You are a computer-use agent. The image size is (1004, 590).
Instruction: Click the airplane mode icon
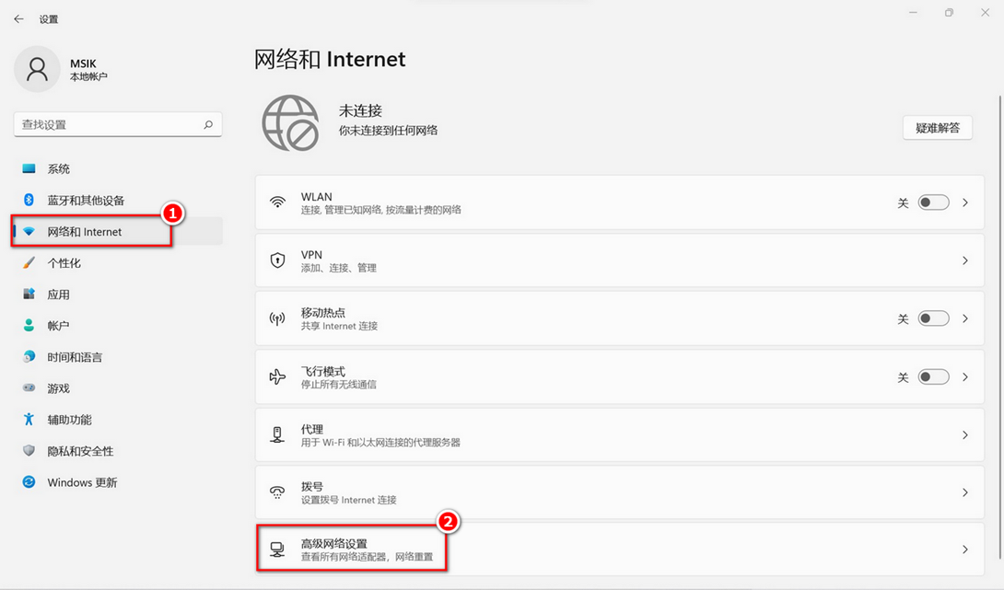[x=277, y=376]
